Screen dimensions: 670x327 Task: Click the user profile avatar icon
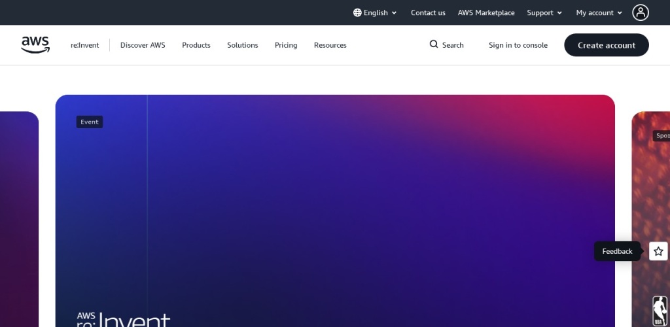point(640,12)
